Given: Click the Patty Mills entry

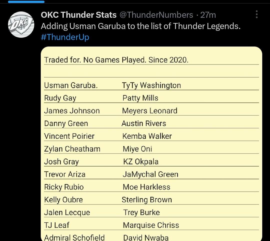Looking at the screenshot, I should (140, 98).
